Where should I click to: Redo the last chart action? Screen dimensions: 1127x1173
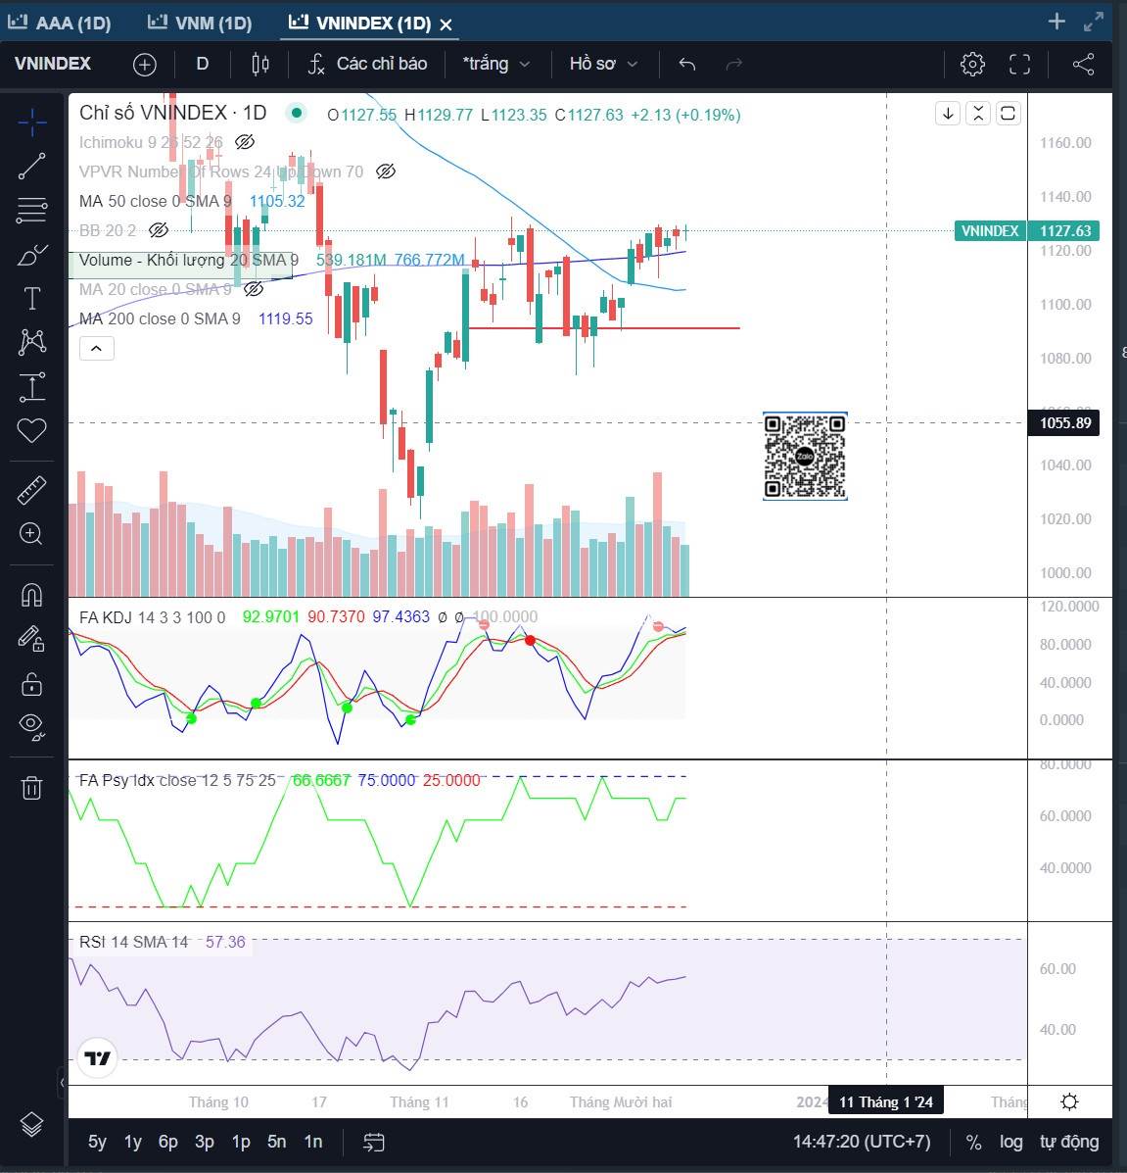(x=734, y=65)
